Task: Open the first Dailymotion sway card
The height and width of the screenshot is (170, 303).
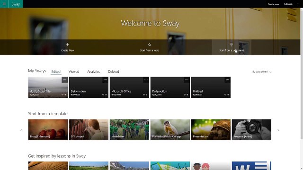Action: (89, 87)
